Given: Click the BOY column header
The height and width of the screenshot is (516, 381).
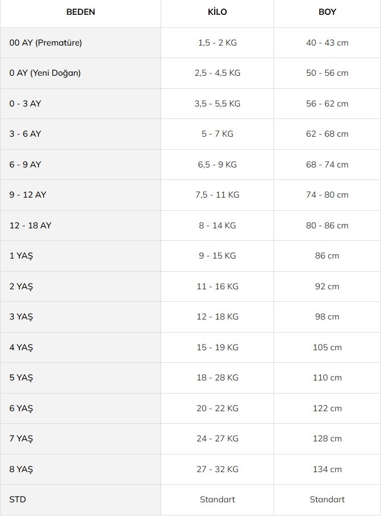Looking at the screenshot, I should (327, 12).
